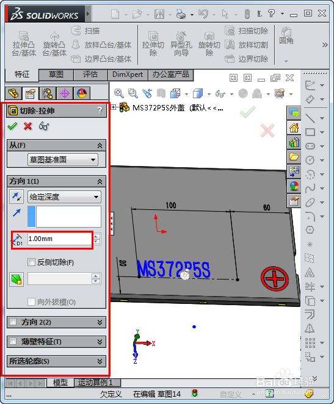Click the draft on/off green icon
The image size is (334, 404).
pyautogui.click(x=16, y=280)
